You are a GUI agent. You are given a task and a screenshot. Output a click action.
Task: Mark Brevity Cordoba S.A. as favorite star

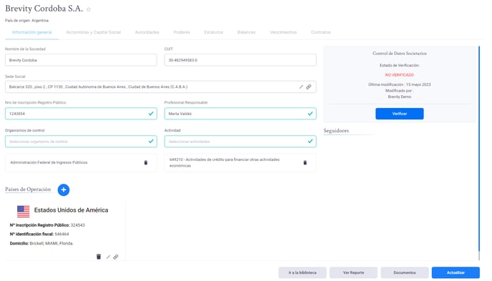89,9
